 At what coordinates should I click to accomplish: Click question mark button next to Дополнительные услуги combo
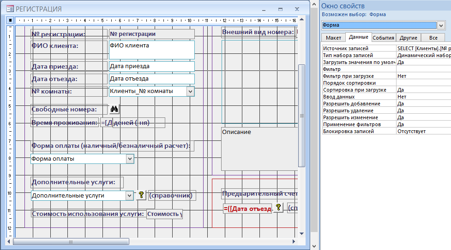tap(141, 195)
